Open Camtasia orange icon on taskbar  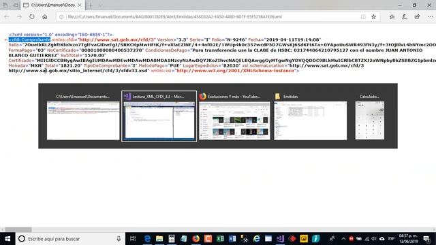[208, 239]
